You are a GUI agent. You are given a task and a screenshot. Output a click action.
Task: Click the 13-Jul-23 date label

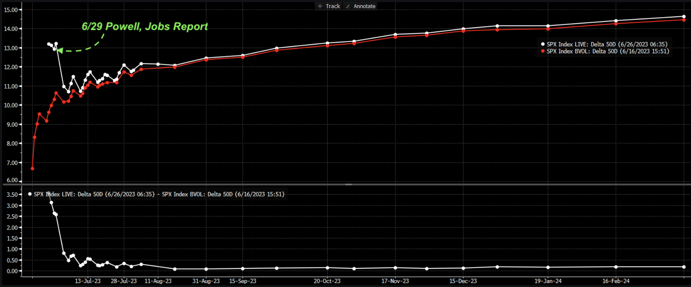88,281
